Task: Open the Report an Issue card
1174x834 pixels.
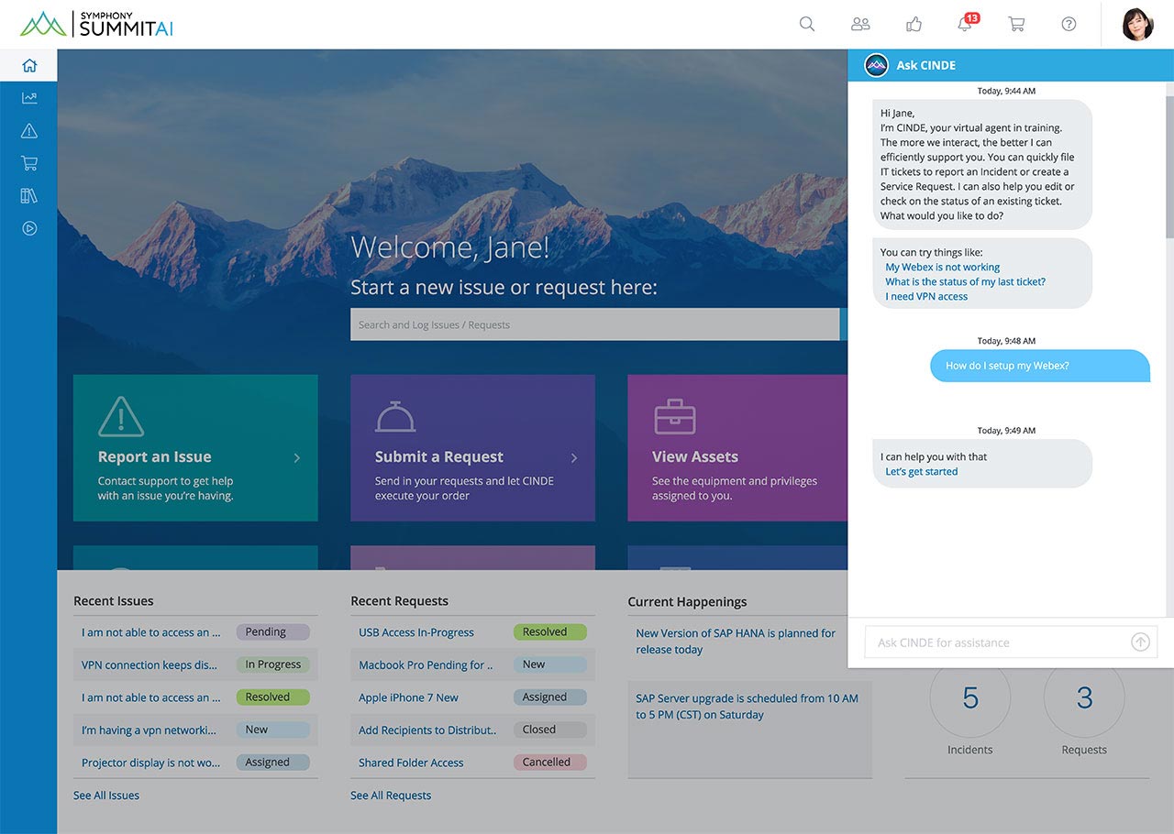Action: pos(195,448)
